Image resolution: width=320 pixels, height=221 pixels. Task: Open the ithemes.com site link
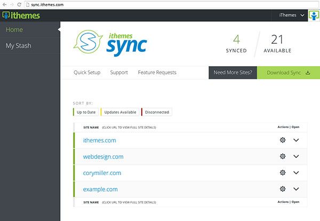coord(99,140)
